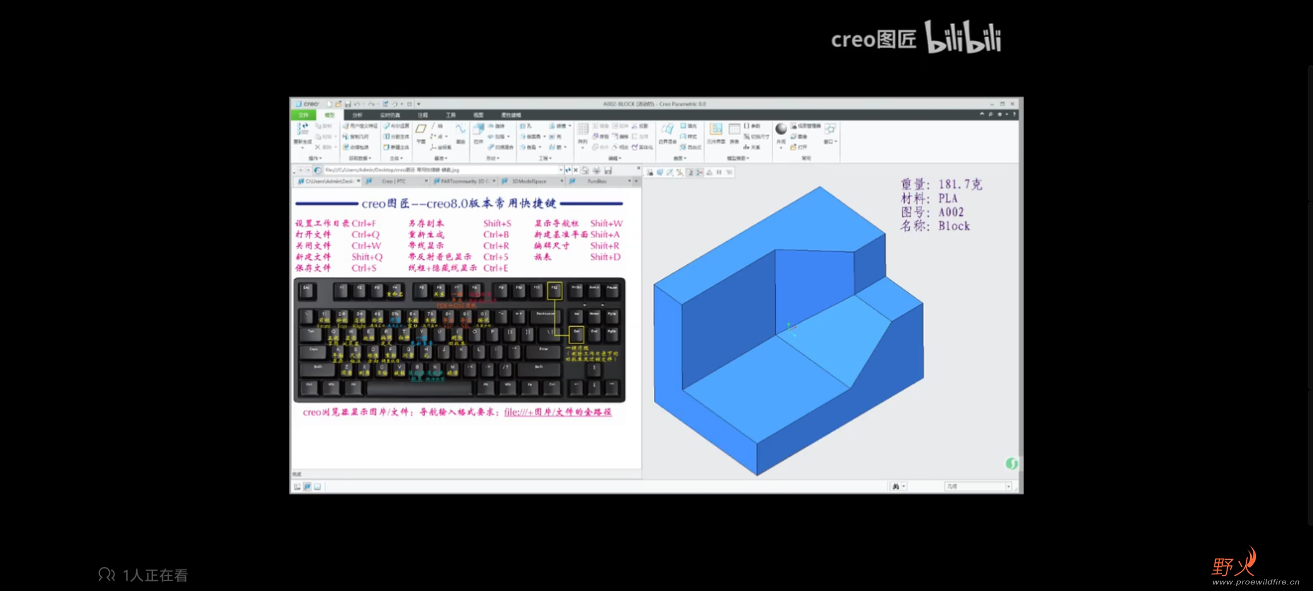Open the 文件 file menu
This screenshot has width=1313, height=591.
pyautogui.click(x=304, y=115)
